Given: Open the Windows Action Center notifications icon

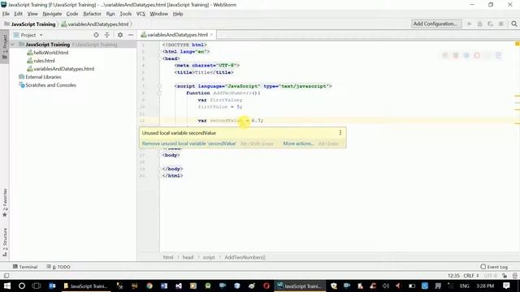Looking at the screenshot, I should coord(506,286).
